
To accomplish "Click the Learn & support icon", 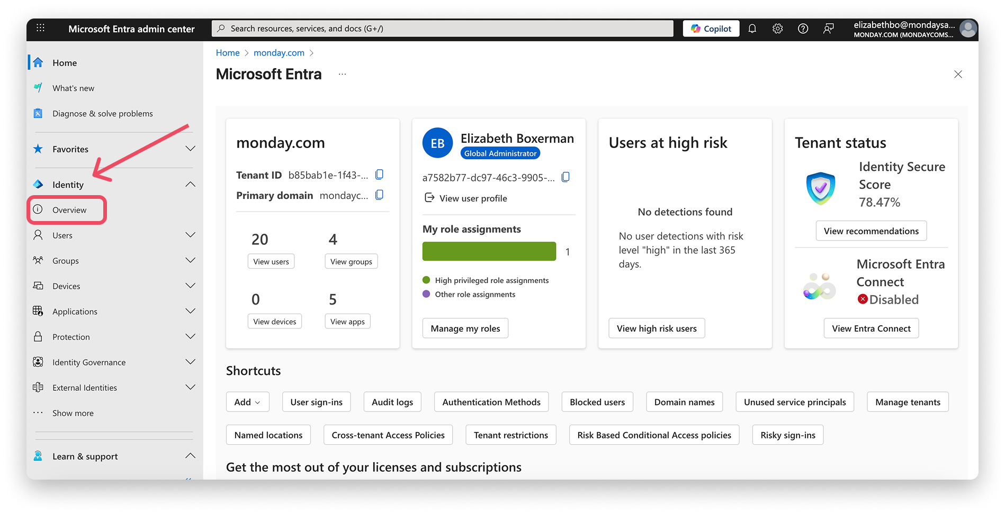I will point(38,456).
